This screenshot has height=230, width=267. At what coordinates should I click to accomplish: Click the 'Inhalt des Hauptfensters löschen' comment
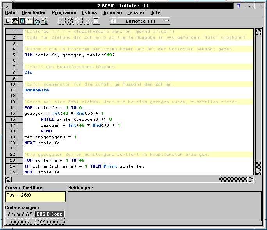[71, 67]
